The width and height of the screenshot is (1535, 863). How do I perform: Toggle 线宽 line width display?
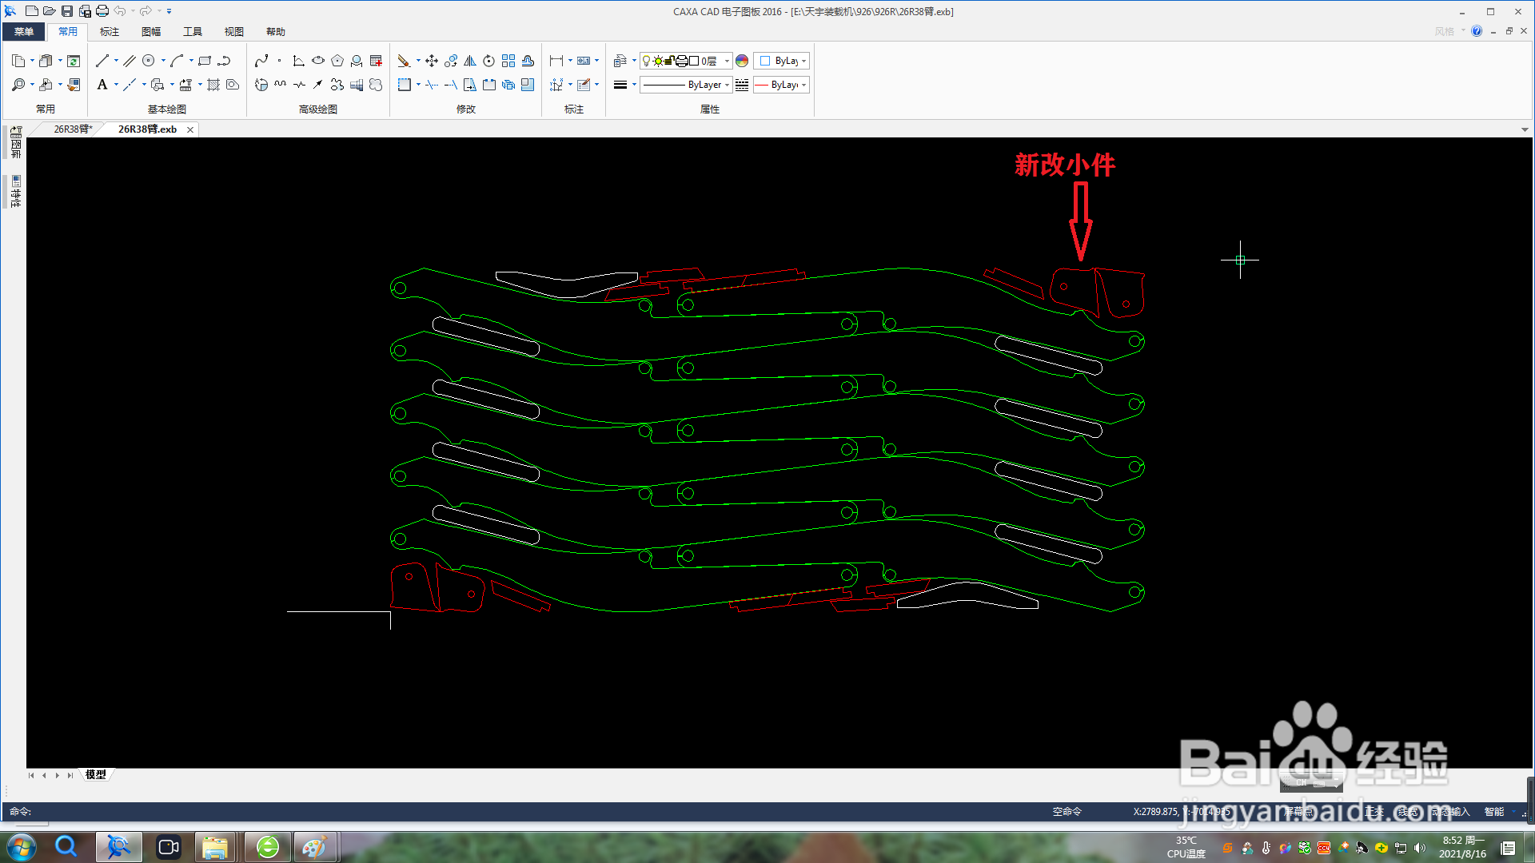1409,812
